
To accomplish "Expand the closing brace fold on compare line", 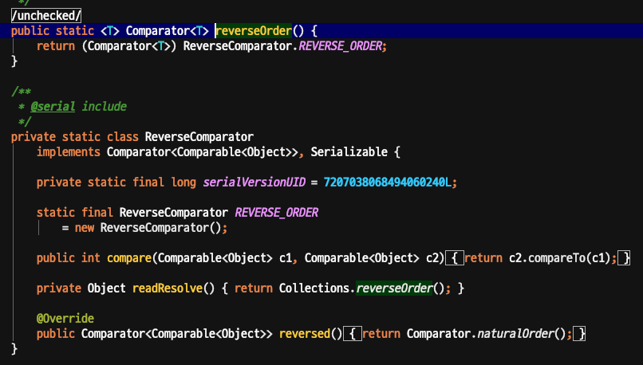I will (x=624, y=258).
